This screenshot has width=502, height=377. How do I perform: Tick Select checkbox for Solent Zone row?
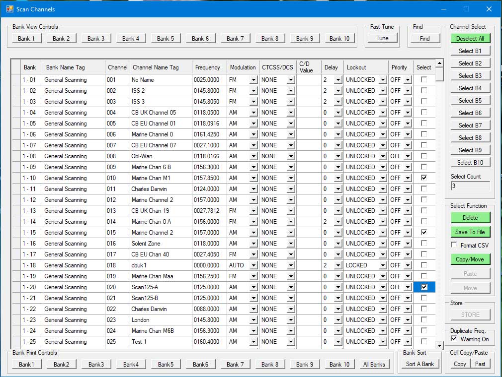[x=424, y=243]
